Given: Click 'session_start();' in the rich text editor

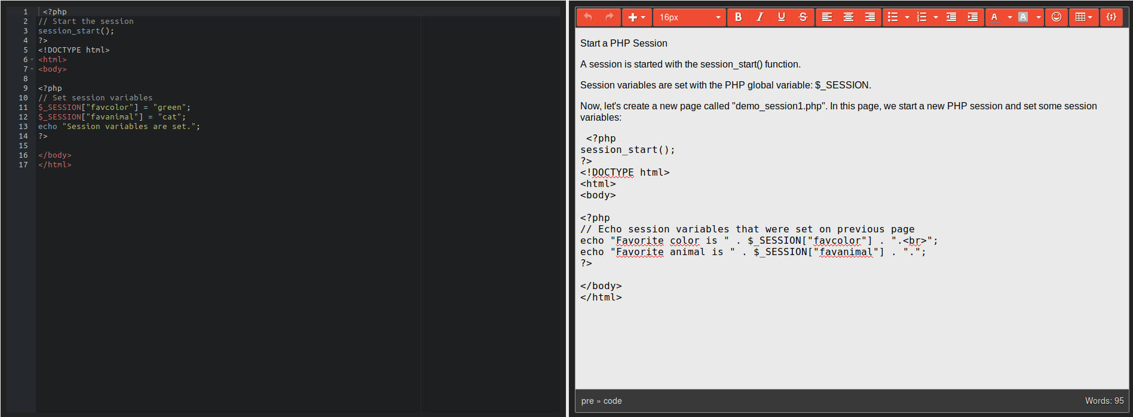Looking at the screenshot, I should coord(627,150).
